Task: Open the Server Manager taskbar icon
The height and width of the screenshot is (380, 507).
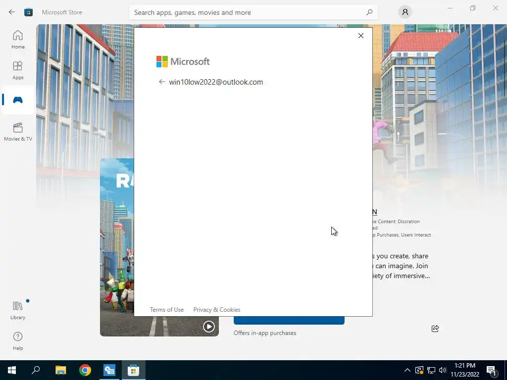Action: click(109, 370)
